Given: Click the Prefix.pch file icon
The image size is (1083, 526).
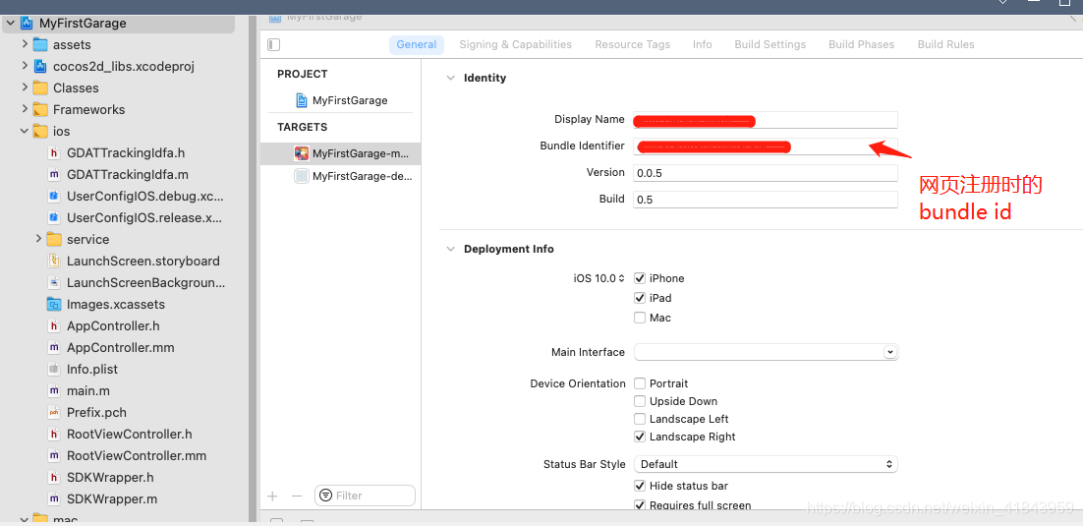Looking at the screenshot, I should pyautogui.click(x=54, y=413).
